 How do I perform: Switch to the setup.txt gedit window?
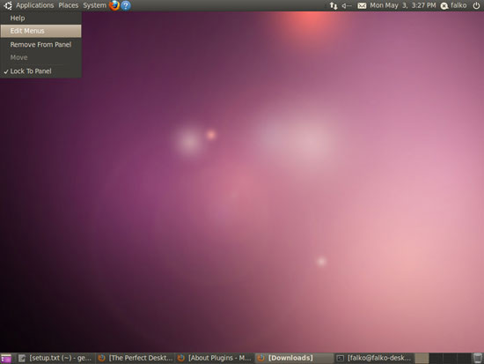click(55, 358)
